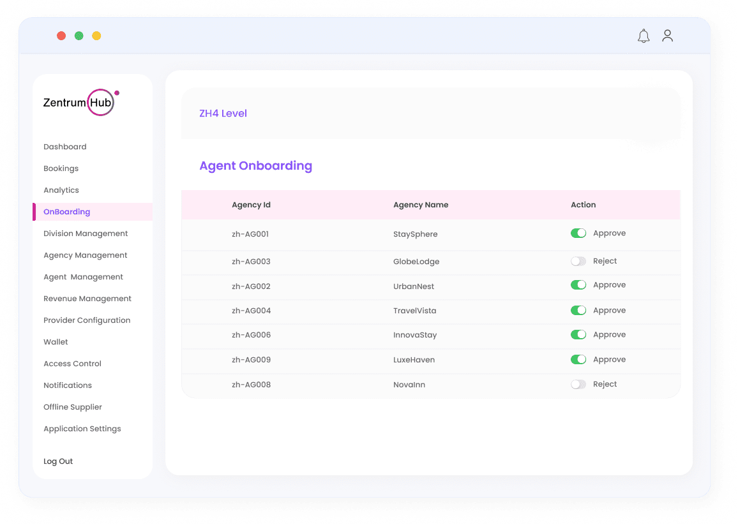
Task: Toggle the TravelVista approval switch
Action: [578, 311]
